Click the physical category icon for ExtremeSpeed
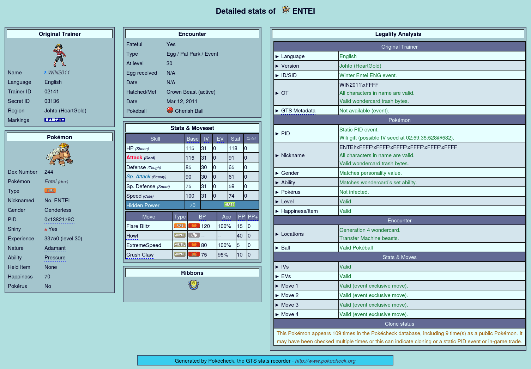The height and width of the screenshot is (369, 531). click(194, 245)
